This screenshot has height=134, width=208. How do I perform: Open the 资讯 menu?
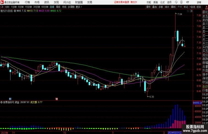[46, 2]
